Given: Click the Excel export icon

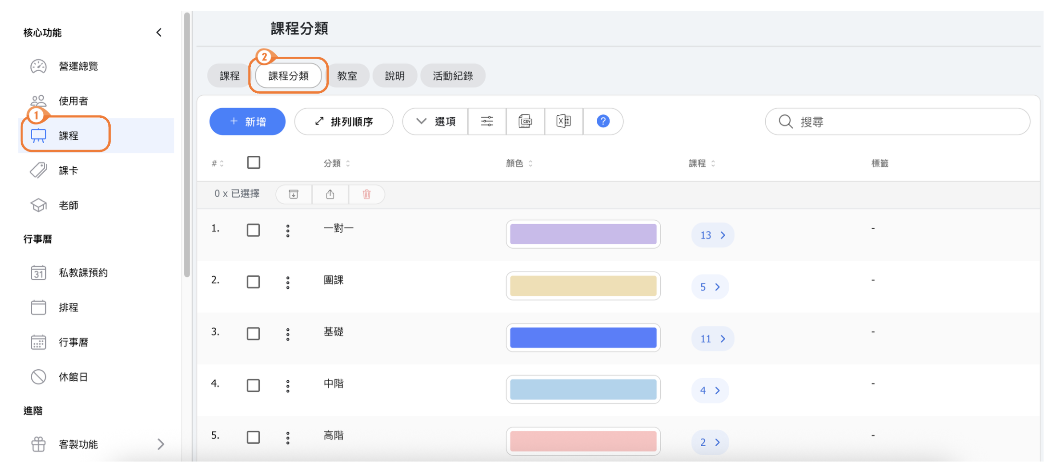Looking at the screenshot, I should coord(563,121).
